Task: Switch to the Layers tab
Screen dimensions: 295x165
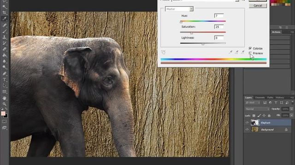Action: coord(248,98)
